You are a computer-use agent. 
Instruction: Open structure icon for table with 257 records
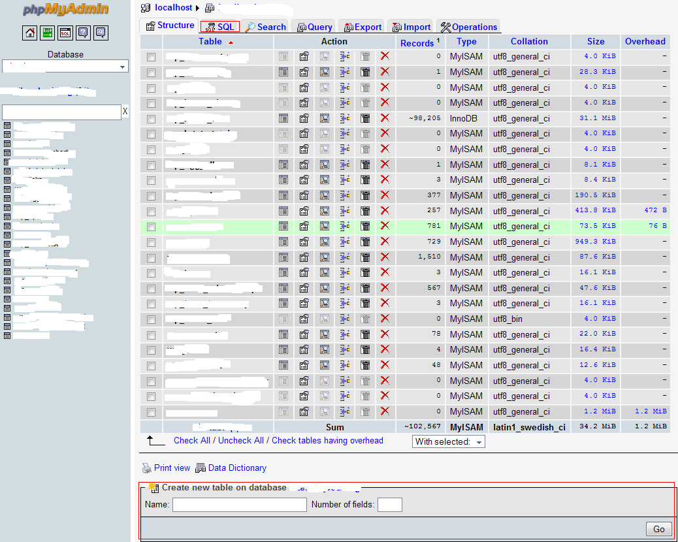[304, 210]
